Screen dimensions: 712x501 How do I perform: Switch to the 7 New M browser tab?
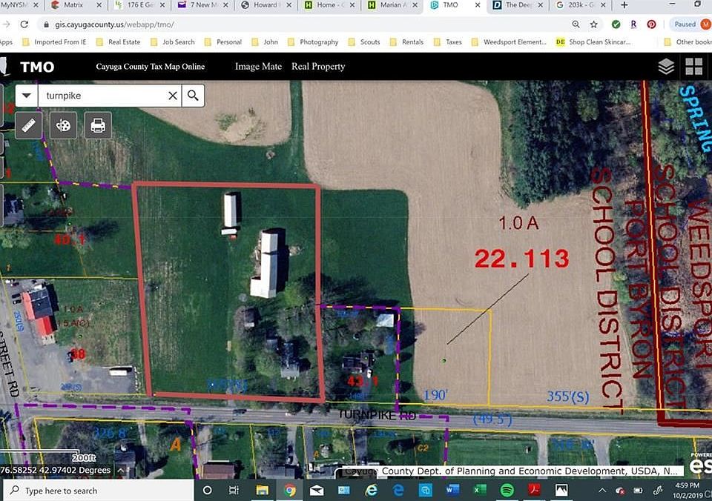pyautogui.click(x=202, y=5)
